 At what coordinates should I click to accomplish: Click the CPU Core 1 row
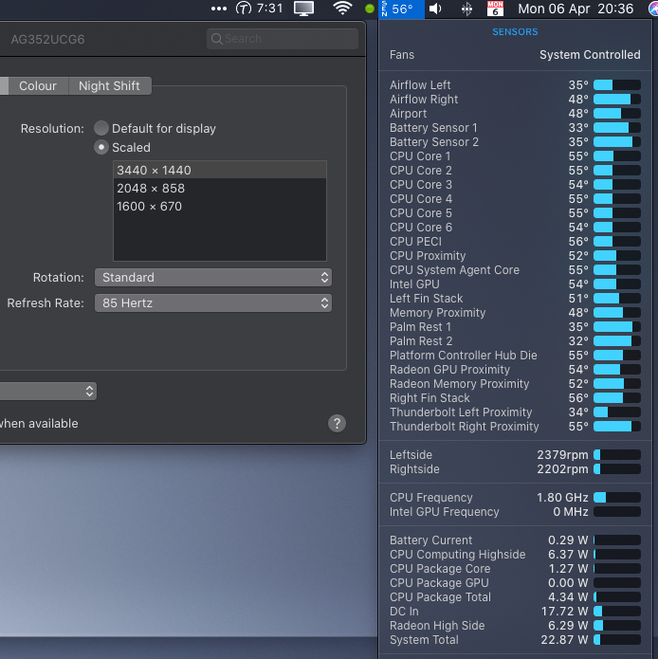[x=515, y=156]
